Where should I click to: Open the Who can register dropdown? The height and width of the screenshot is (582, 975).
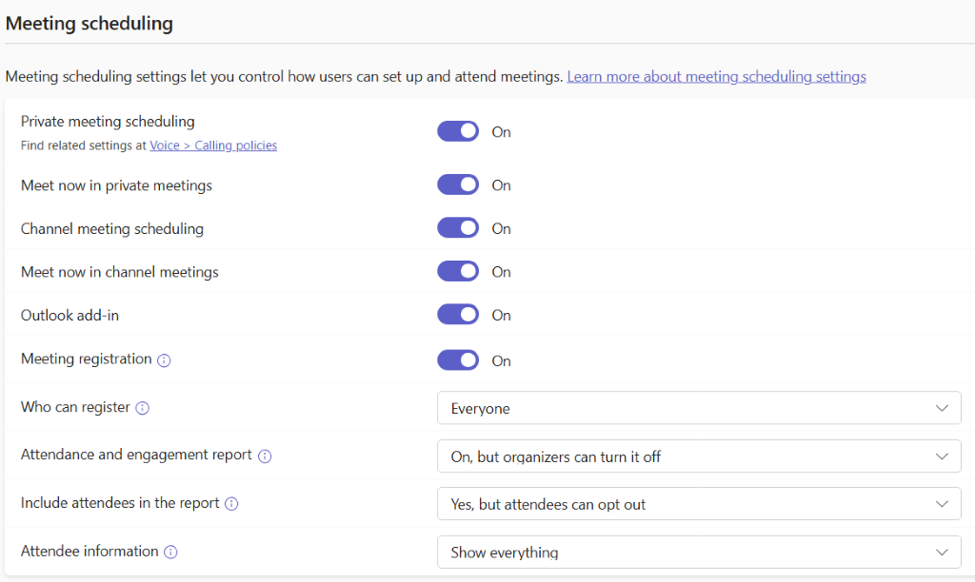pos(698,408)
